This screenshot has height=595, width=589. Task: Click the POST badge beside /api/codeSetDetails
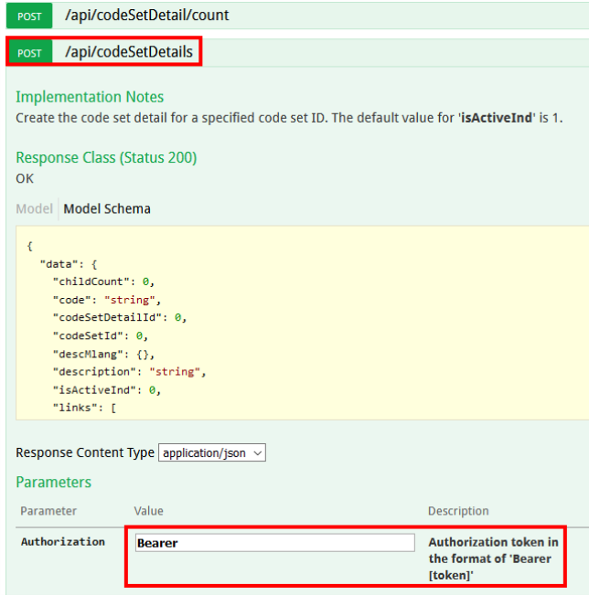(x=29, y=53)
